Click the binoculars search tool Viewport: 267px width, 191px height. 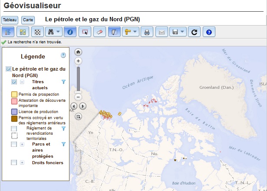pos(51,32)
